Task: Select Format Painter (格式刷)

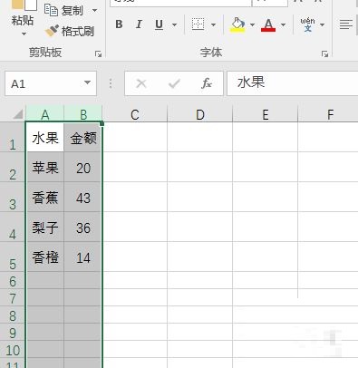Action: click(x=70, y=31)
